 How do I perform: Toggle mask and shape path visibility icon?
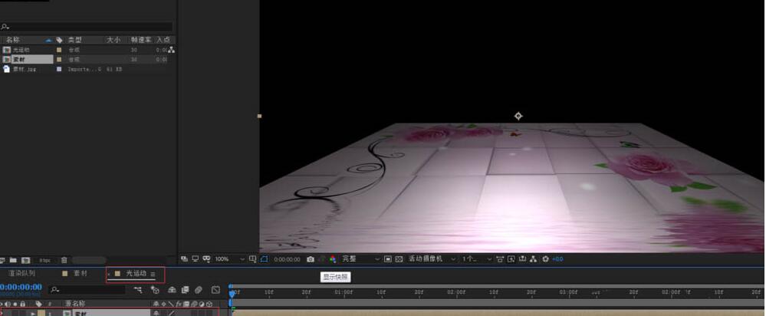264,259
